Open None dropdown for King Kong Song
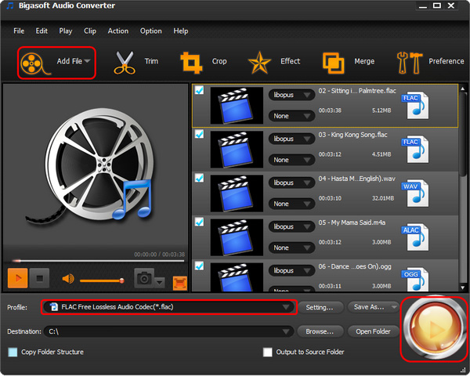Viewport: 470px width, 376px height. [291, 160]
